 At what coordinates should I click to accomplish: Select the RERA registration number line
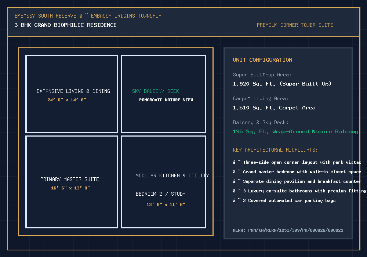tap(288, 230)
